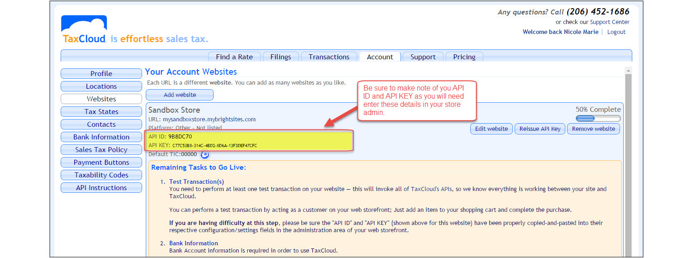Open Taxability Codes in sidebar
The image size is (697, 258).
(x=101, y=175)
